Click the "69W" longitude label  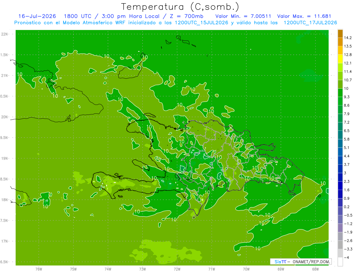tap(281, 269)
